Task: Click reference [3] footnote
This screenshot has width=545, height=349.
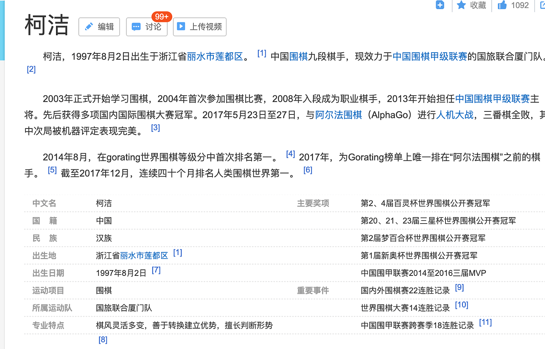Action: tap(156, 128)
